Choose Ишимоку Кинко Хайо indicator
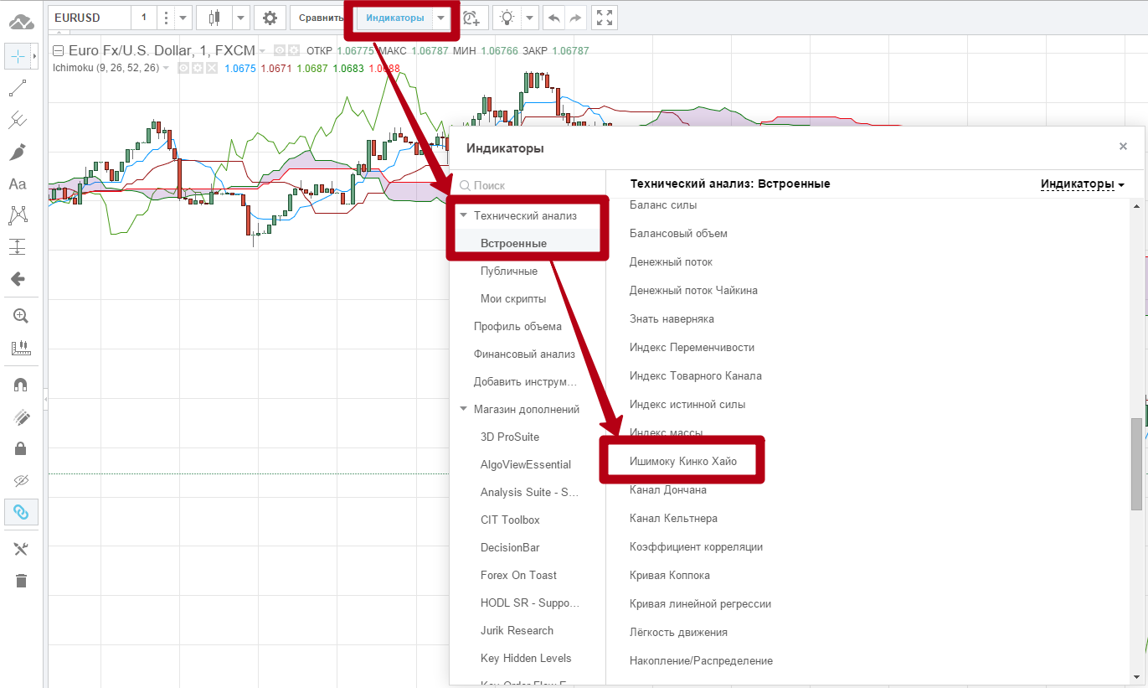The height and width of the screenshot is (688, 1148). click(x=683, y=461)
